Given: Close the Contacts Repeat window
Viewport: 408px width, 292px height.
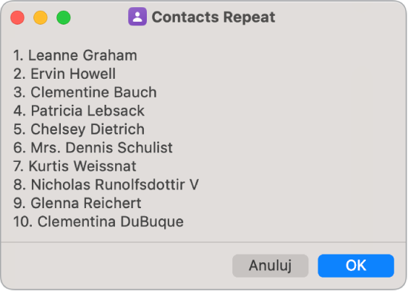Looking at the screenshot, I should point(17,17).
